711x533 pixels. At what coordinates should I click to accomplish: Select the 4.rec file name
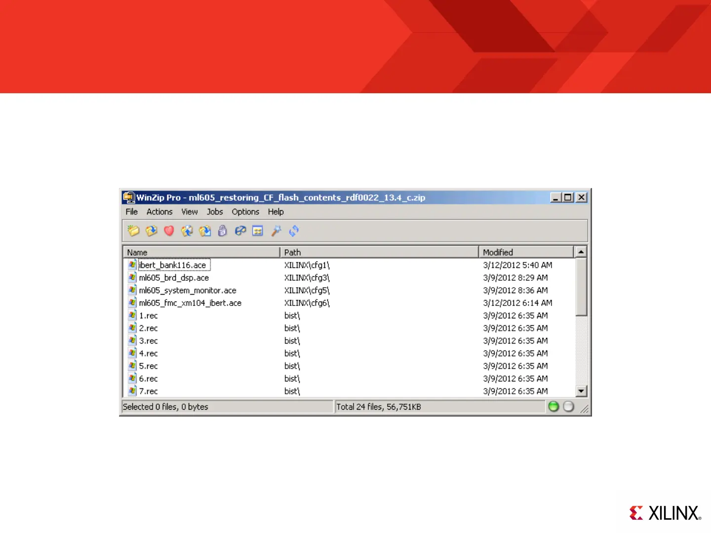[x=148, y=353]
